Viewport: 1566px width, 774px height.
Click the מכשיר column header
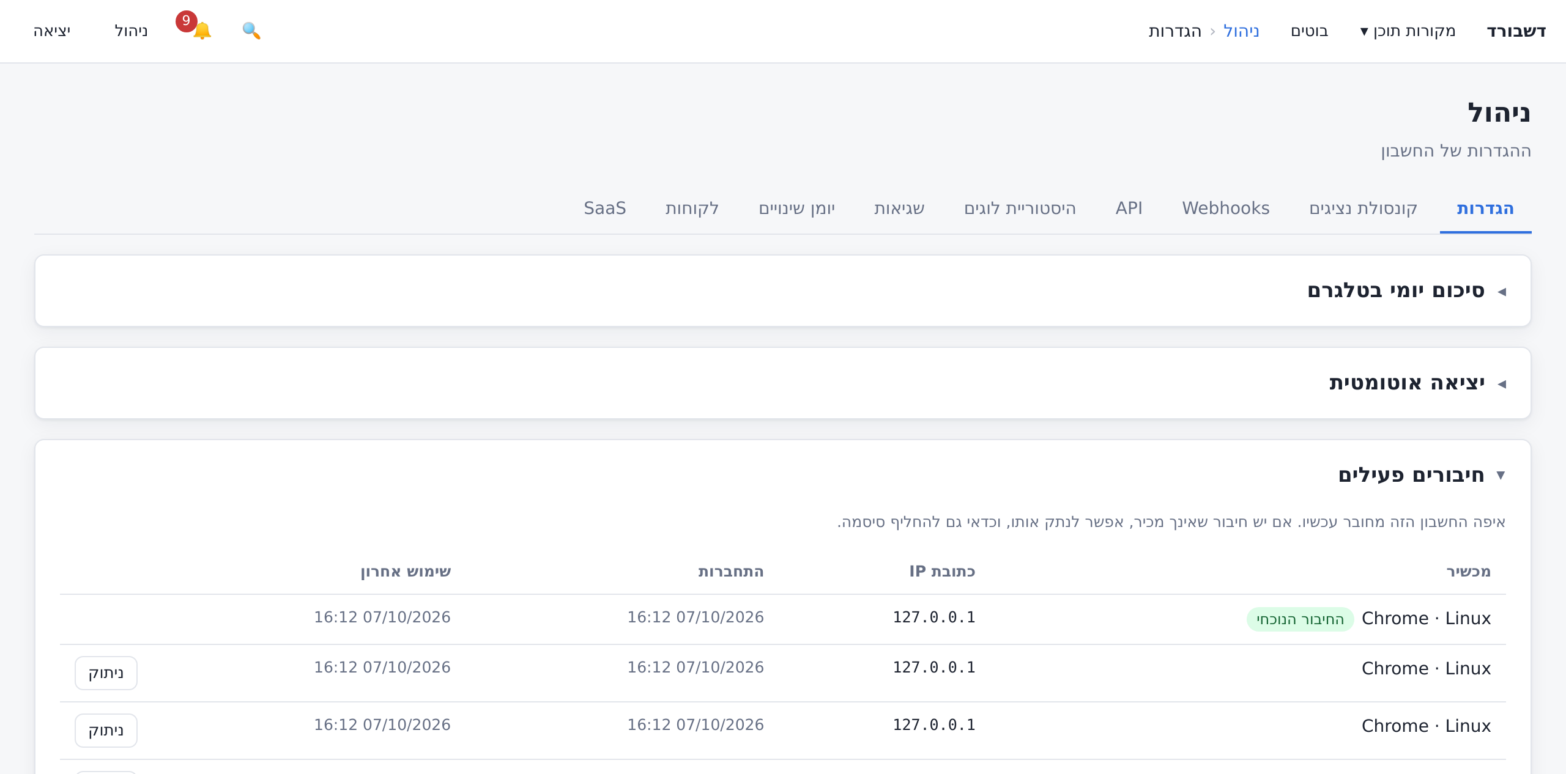click(x=1468, y=572)
